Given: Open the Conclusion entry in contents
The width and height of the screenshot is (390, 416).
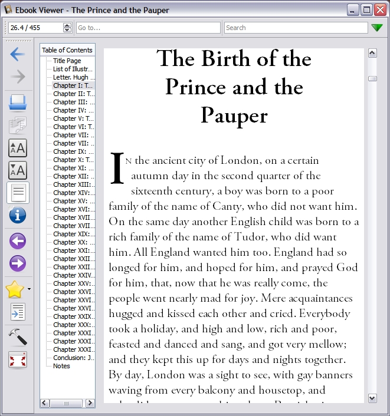Looking at the screenshot, I should (74, 358).
